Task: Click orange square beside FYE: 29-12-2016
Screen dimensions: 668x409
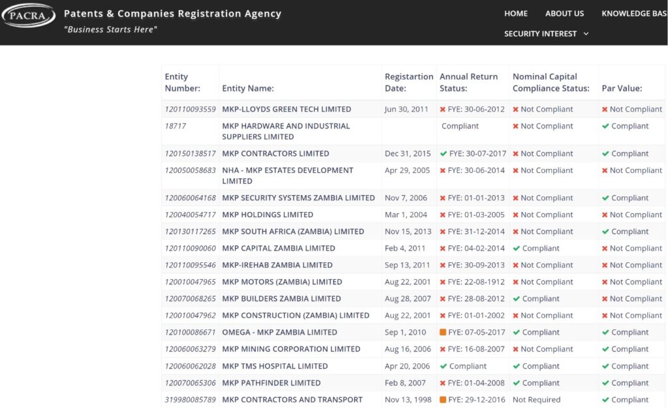Action: 443,400
